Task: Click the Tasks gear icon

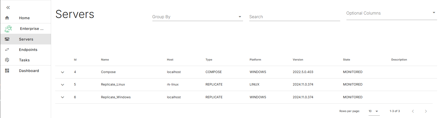Action: tap(7, 60)
